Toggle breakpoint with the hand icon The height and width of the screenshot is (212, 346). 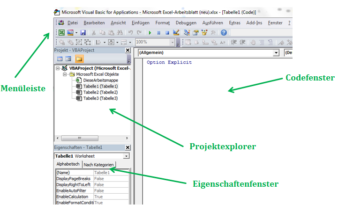pyautogui.click(x=253, y=42)
